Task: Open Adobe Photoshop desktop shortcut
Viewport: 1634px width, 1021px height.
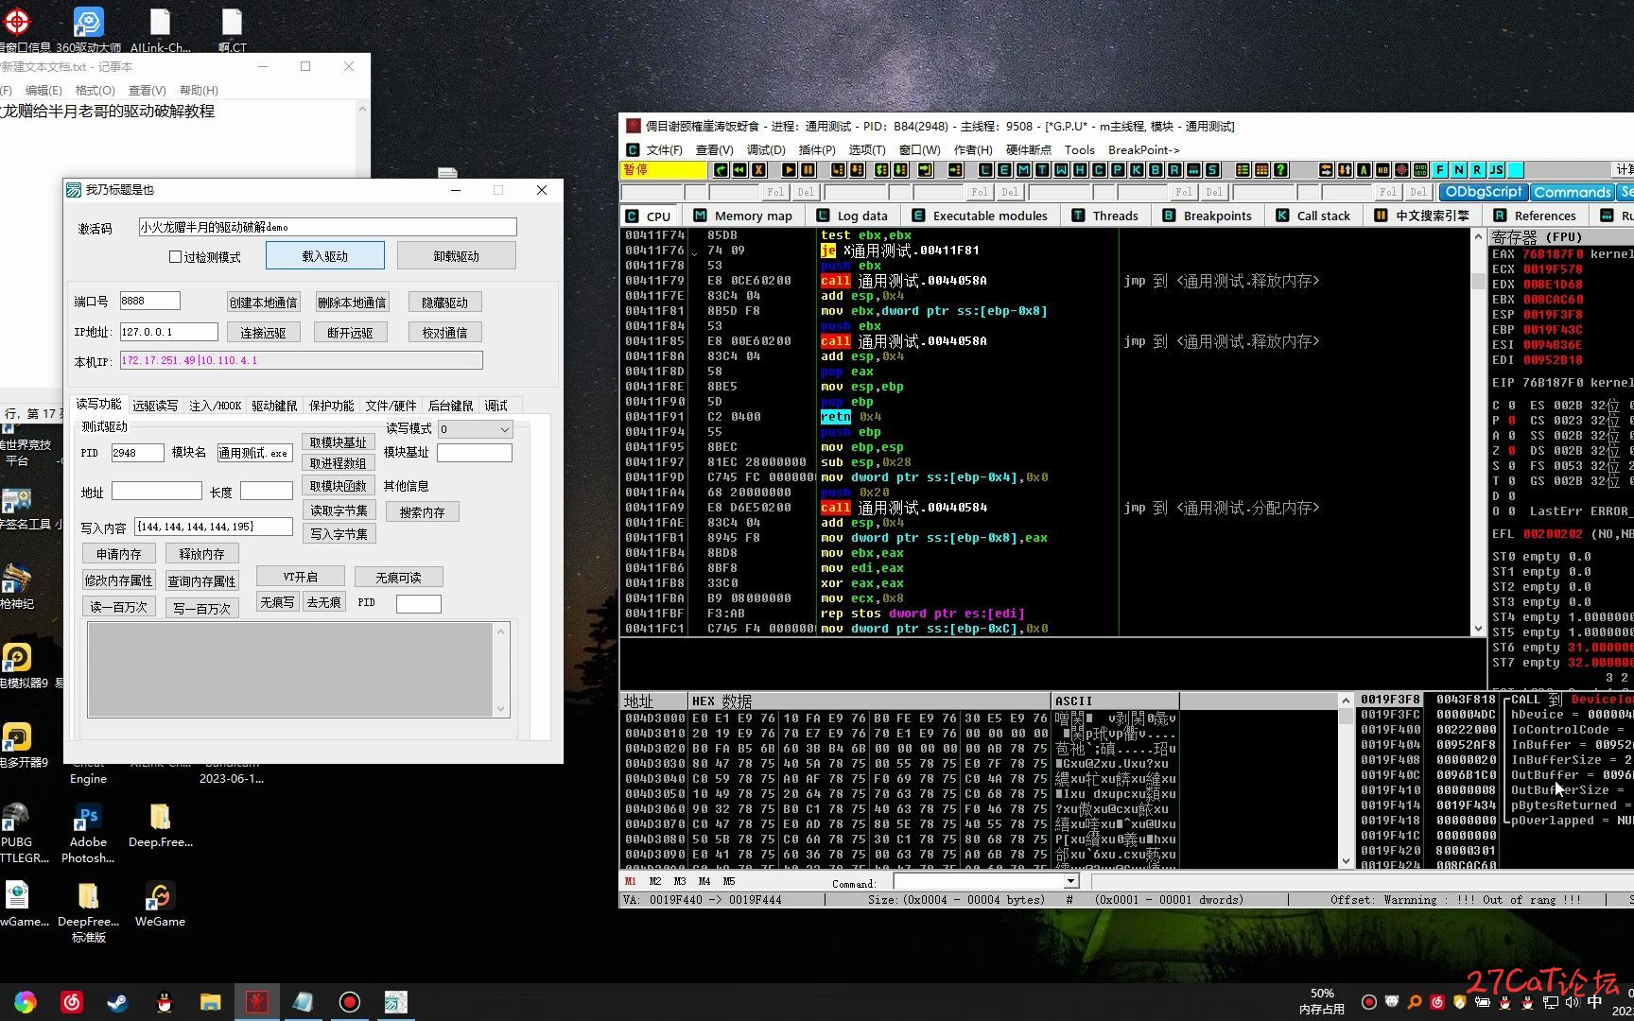Action: 88,833
